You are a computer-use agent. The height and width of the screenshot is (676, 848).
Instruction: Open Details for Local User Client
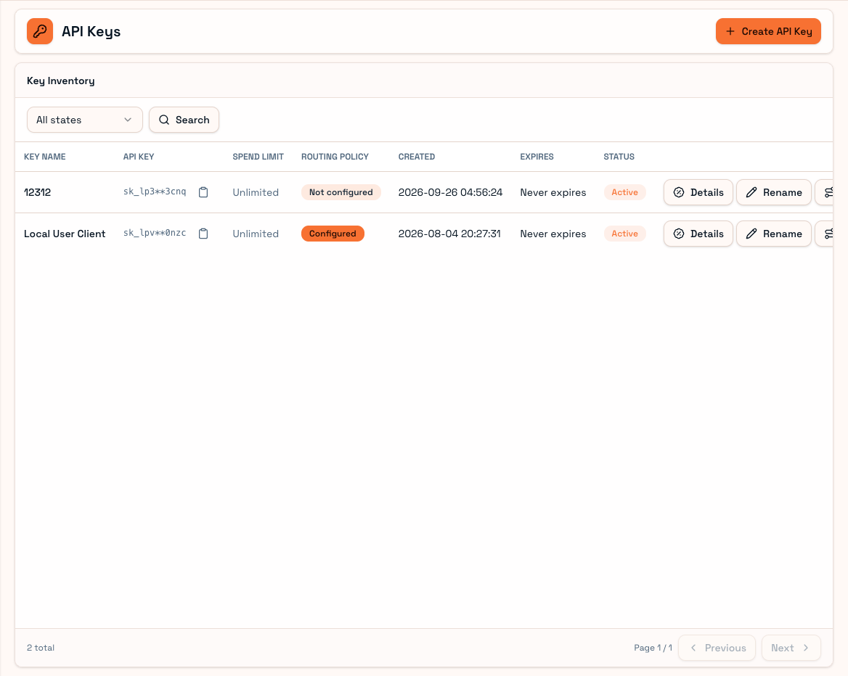click(698, 234)
